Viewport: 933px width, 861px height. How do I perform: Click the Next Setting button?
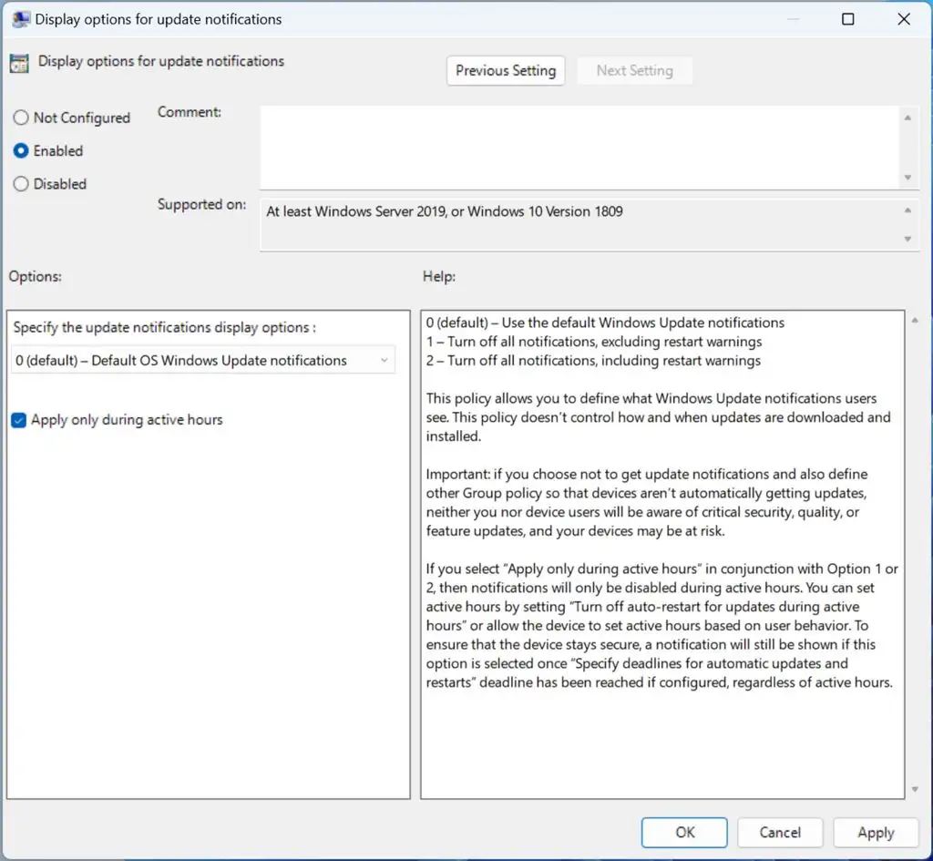tap(634, 70)
